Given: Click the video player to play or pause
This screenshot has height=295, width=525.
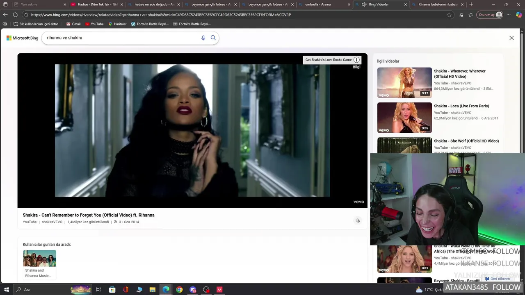Looking at the screenshot, I should point(192,130).
